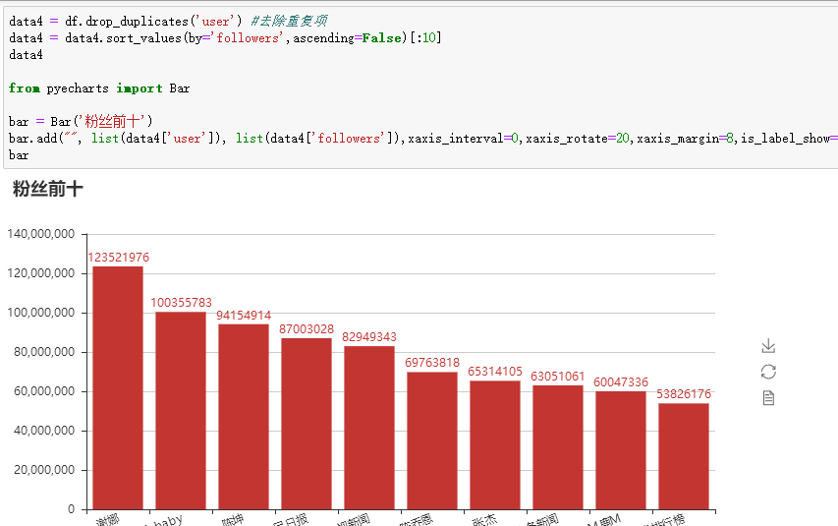This screenshot has width=838, height=526.
Task: Click the number label 82949343
Action: [x=369, y=337]
